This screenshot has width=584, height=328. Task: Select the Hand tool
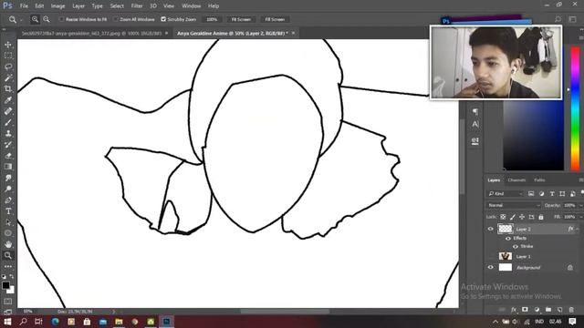(x=8, y=244)
